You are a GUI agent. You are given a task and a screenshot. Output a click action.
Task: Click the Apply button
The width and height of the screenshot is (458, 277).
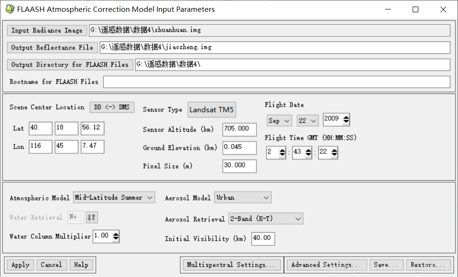click(x=20, y=265)
